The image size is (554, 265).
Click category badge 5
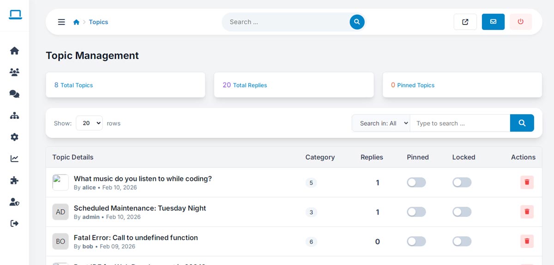tap(311, 183)
